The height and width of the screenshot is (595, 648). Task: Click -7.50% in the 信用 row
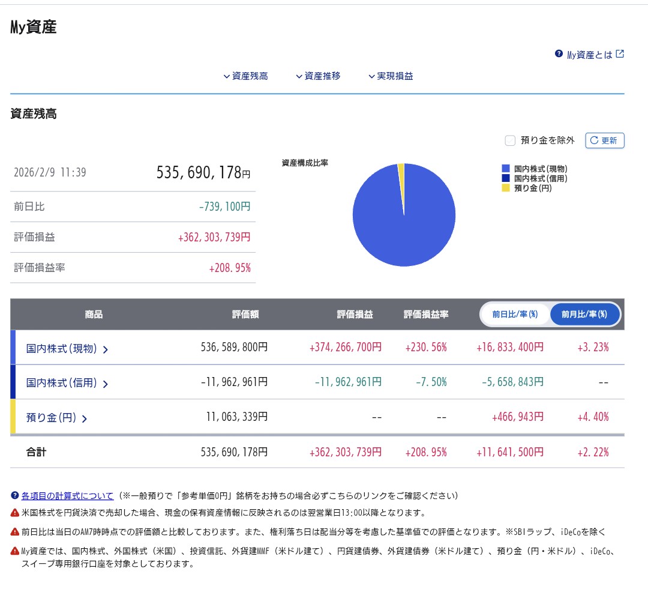tap(431, 382)
